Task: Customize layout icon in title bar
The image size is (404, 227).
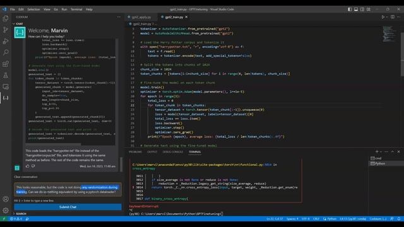Action: 369,9
